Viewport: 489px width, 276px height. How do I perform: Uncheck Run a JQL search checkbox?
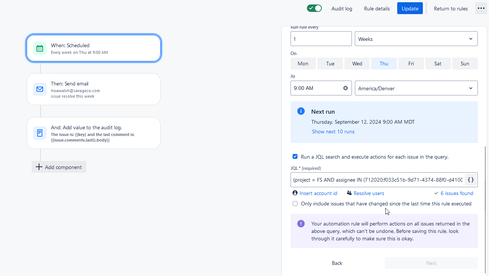click(x=295, y=156)
